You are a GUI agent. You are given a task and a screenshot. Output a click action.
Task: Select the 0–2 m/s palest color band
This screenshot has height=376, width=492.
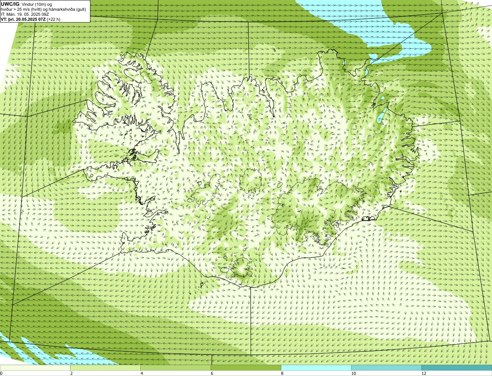click(35, 368)
